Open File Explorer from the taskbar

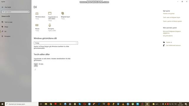click(x=46, y=104)
